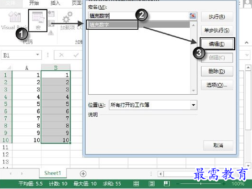The image size is (252, 189).
Task: Switch to Normal view in status bar
Action: (x=136, y=184)
